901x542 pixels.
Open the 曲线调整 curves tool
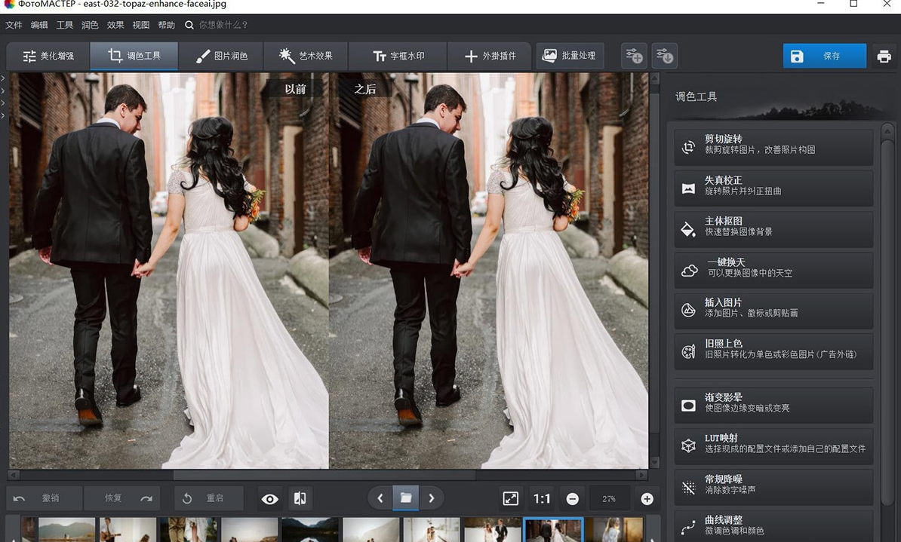(x=773, y=526)
